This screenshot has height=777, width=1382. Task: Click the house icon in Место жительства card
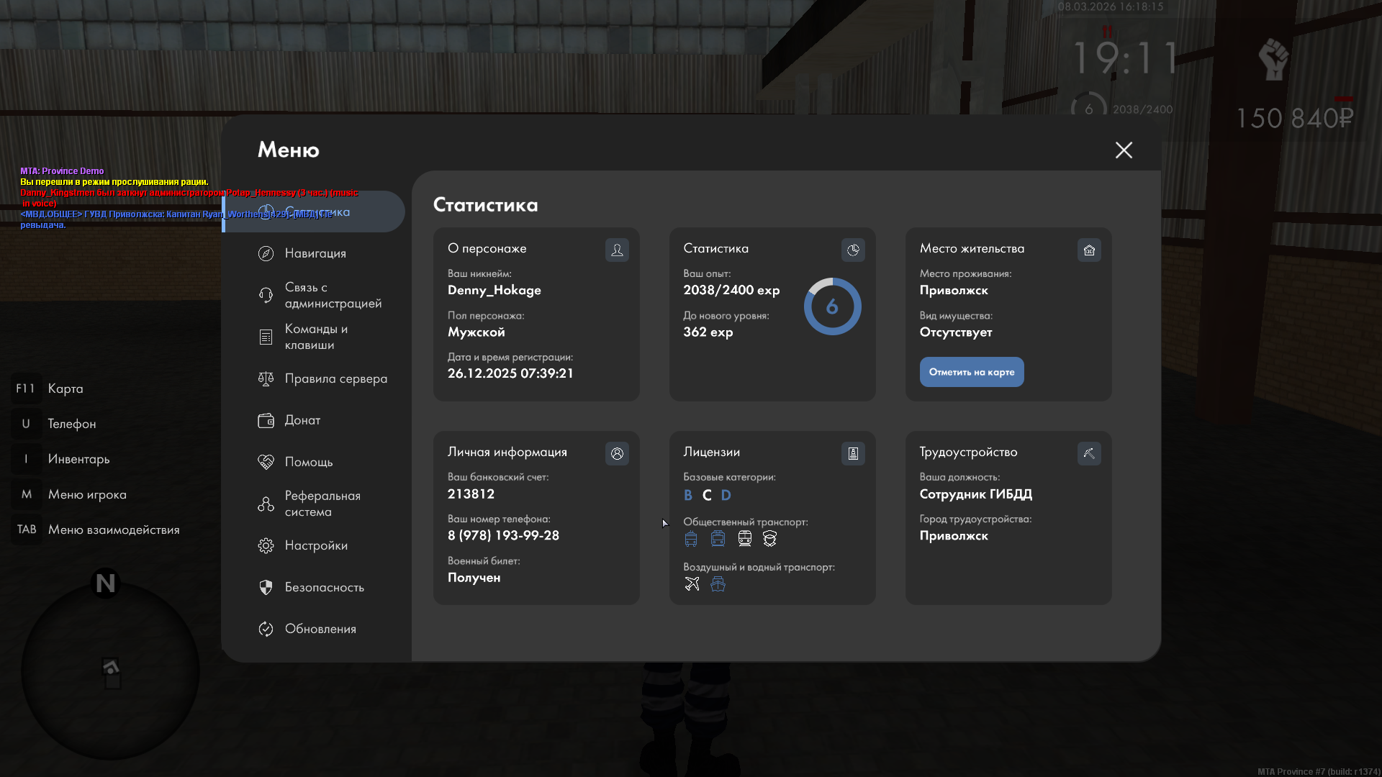(x=1089, y=250)
